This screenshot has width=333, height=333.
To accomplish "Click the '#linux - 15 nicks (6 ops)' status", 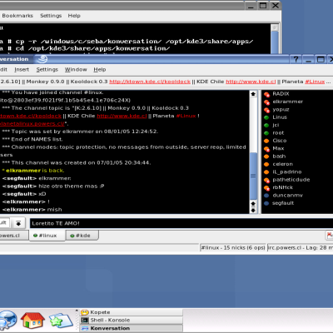I will tap(233, 247).
